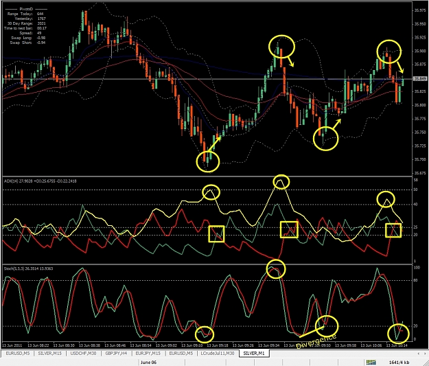Viewport: 429px width, 366px height.
Task: Click the 30 Day Range value
Action: coord(41,23)
